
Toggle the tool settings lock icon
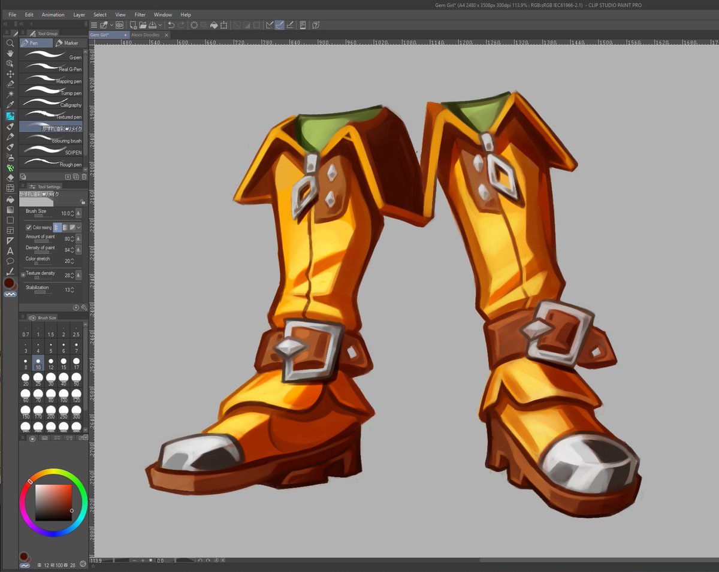coord(83,202)
